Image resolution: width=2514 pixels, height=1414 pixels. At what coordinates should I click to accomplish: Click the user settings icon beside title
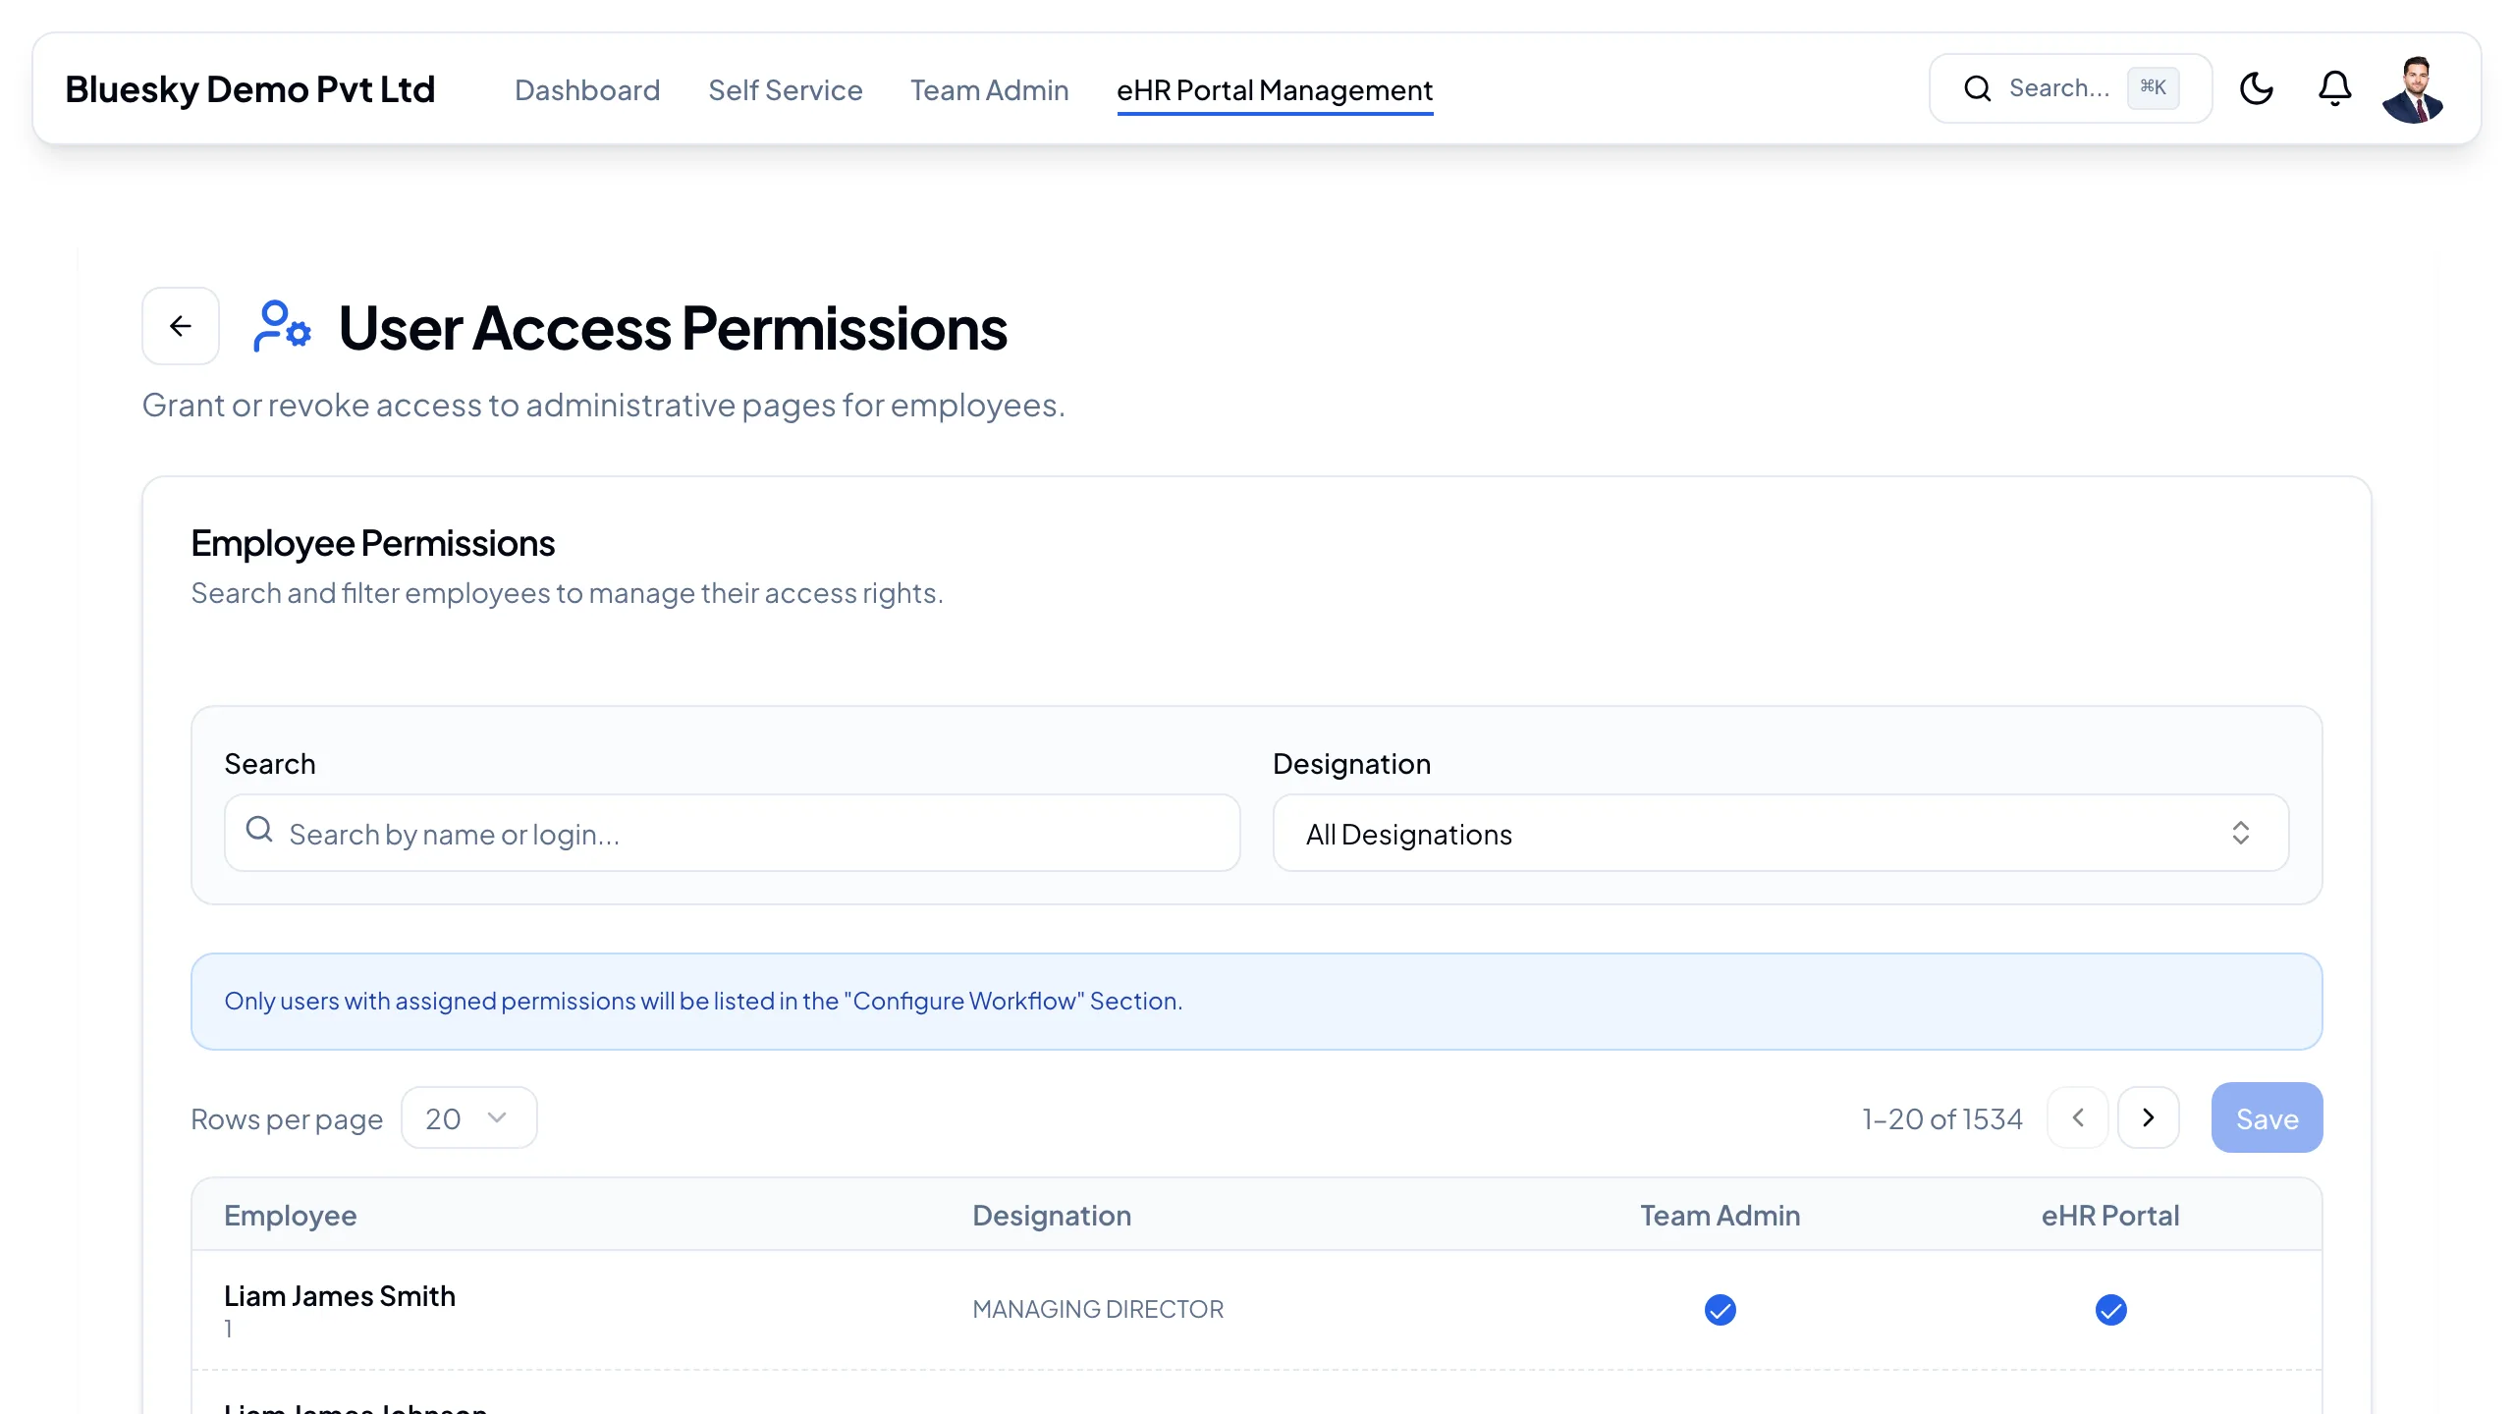282,326
